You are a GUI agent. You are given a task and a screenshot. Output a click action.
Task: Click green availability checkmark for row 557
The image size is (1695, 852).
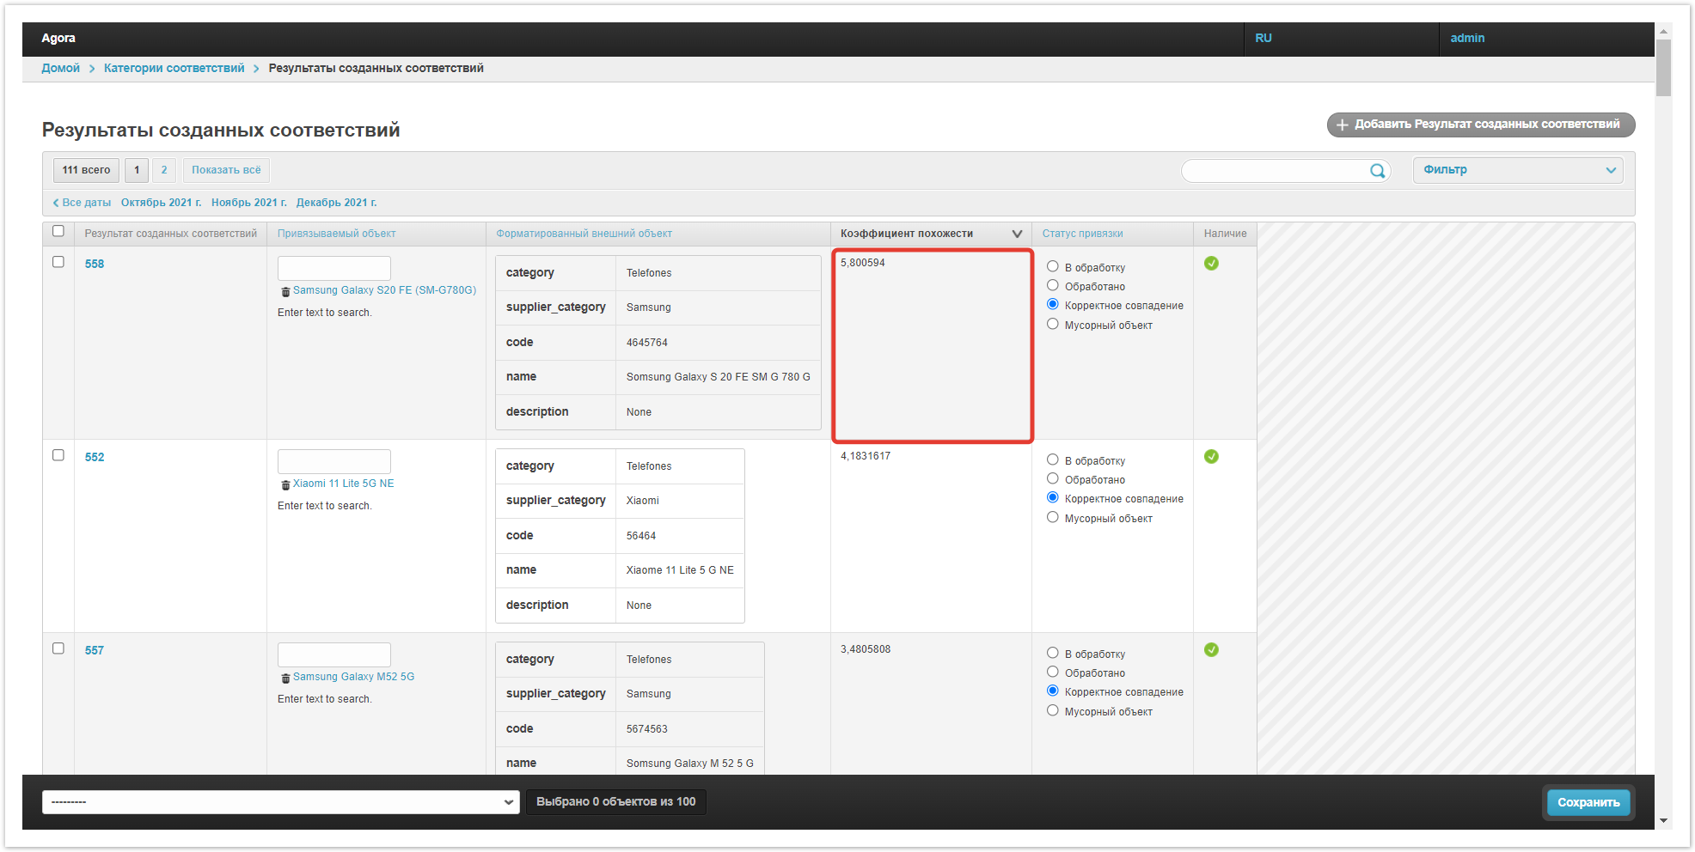pos(1211,650)
